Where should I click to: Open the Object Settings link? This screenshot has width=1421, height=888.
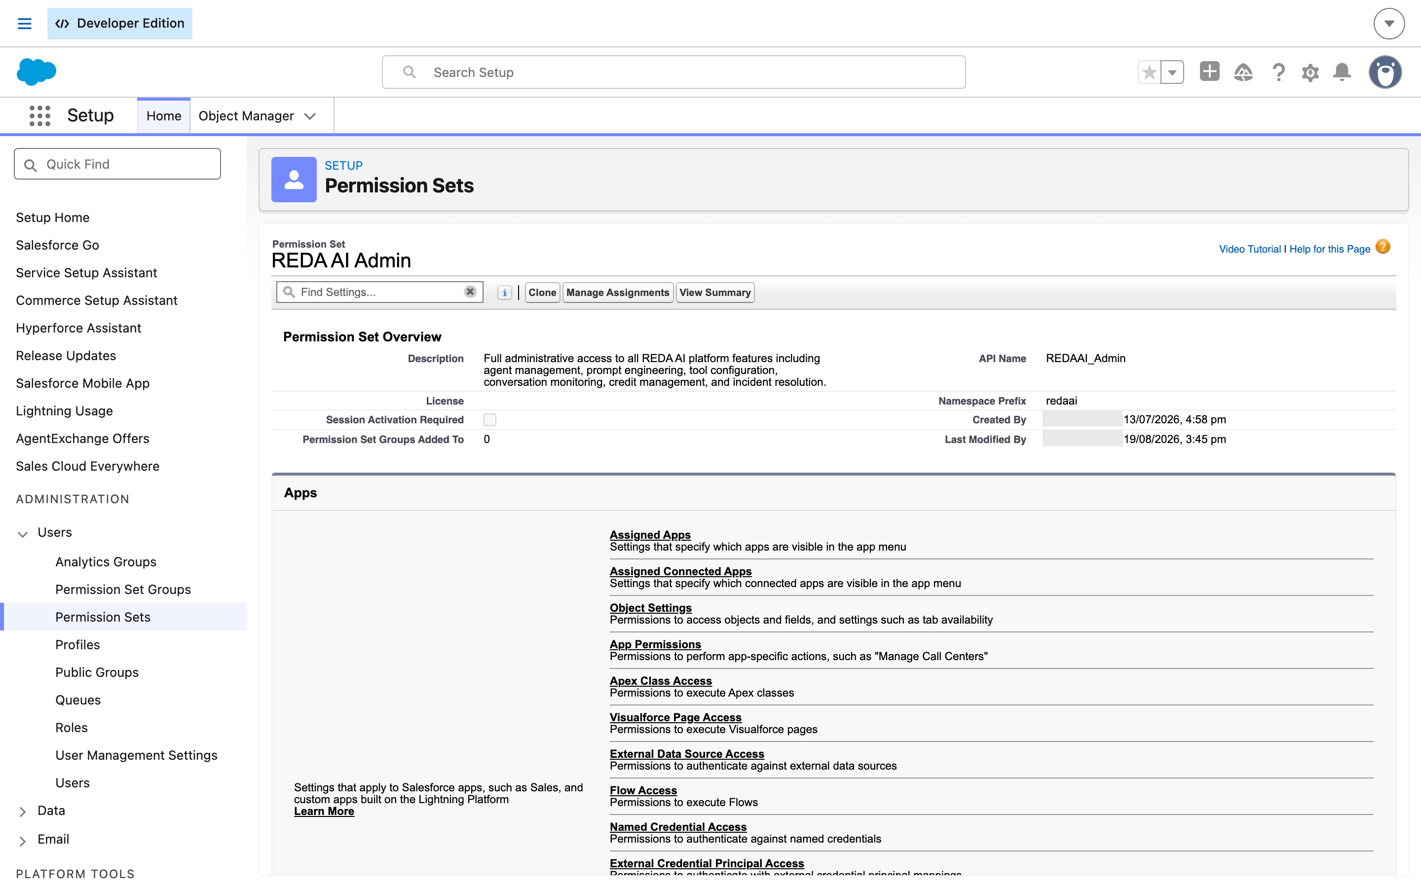coord(651,607)
